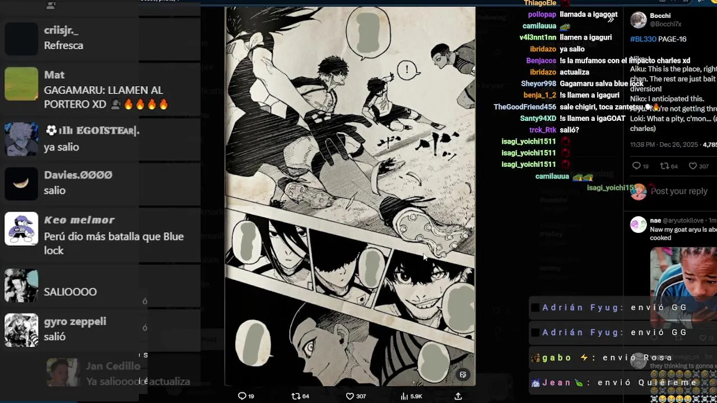Click avatar beside the SALIOOOO message
Viewport: 717px width, 403px height.
(21, 285)
